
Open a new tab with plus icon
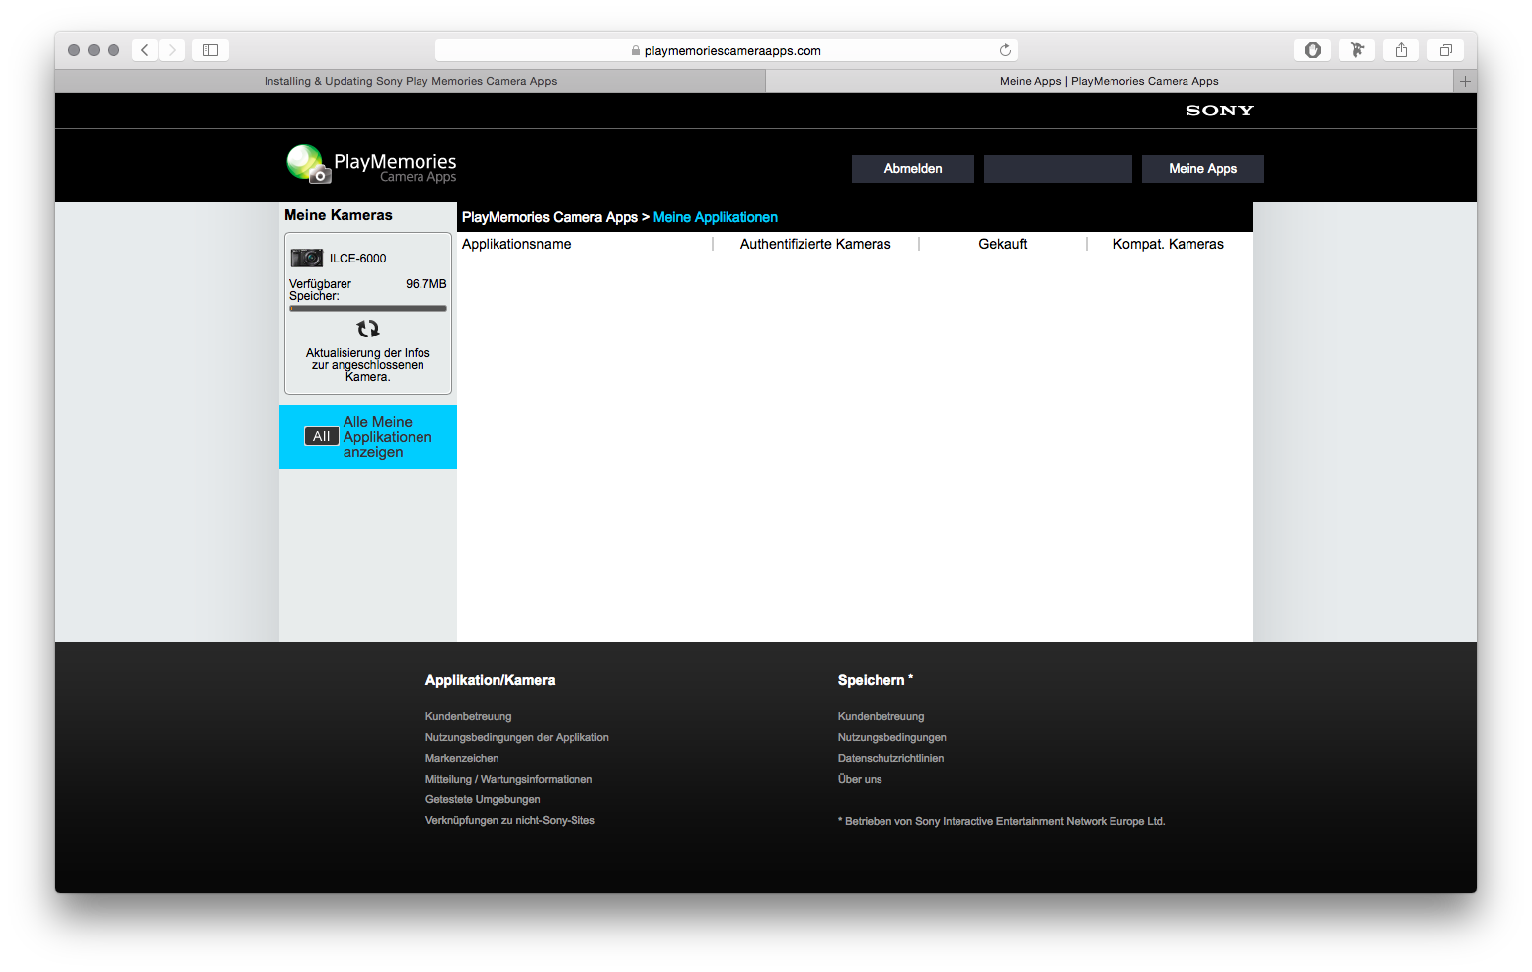[1465, 81]
